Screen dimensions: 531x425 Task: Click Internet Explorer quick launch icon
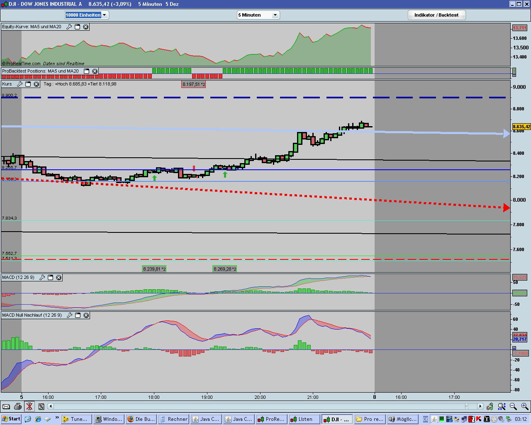38,419
